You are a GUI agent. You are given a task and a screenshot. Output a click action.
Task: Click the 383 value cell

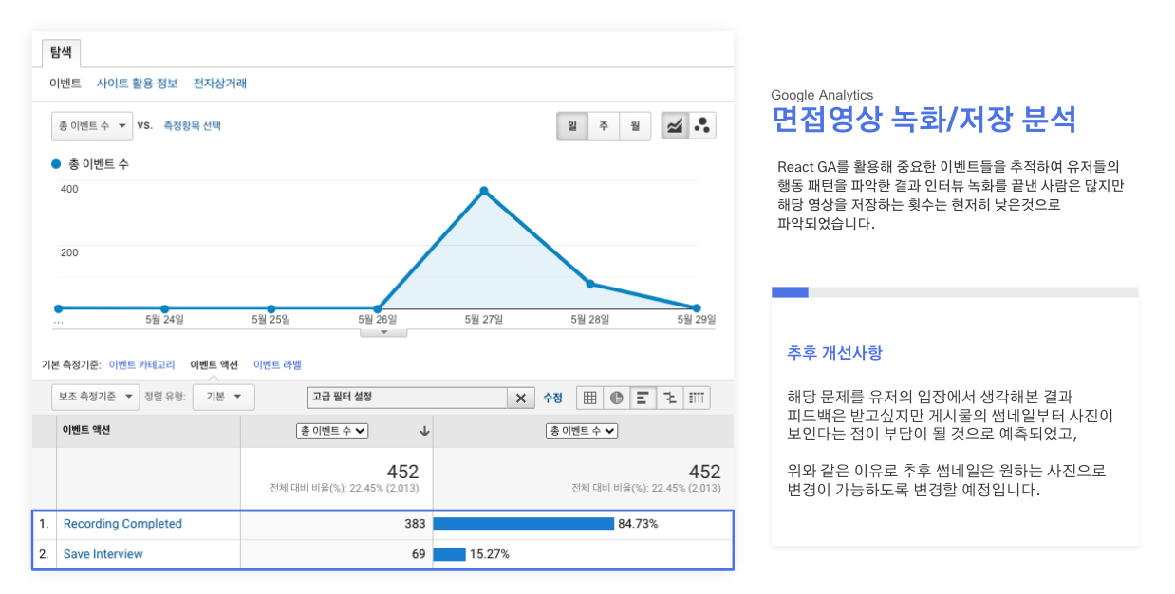click(x=336, y=524)
